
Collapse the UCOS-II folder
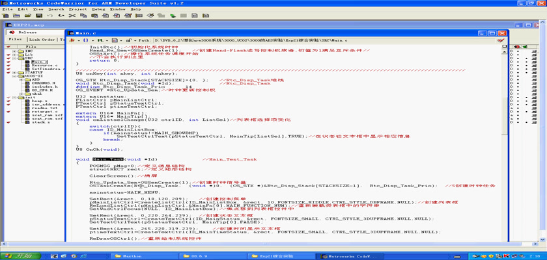15,76
